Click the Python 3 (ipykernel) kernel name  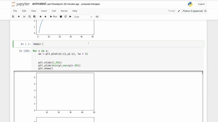click(x=193, y=11)
